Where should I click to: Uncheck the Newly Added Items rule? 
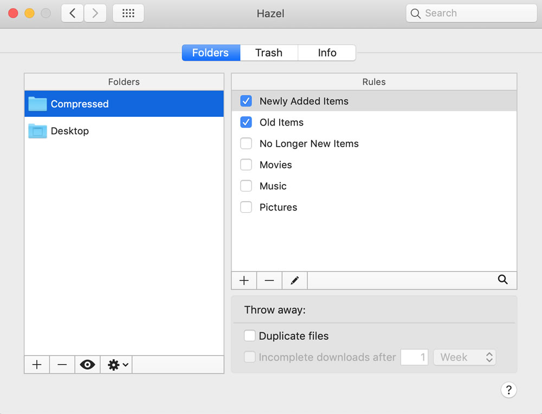coord(246,101)
